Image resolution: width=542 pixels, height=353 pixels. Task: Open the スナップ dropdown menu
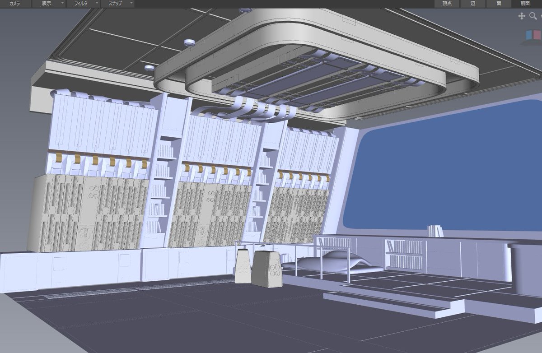(117, 3)
